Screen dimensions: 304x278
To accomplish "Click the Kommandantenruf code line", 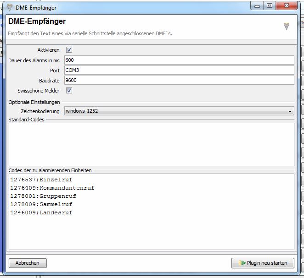I will coord(52,188).
